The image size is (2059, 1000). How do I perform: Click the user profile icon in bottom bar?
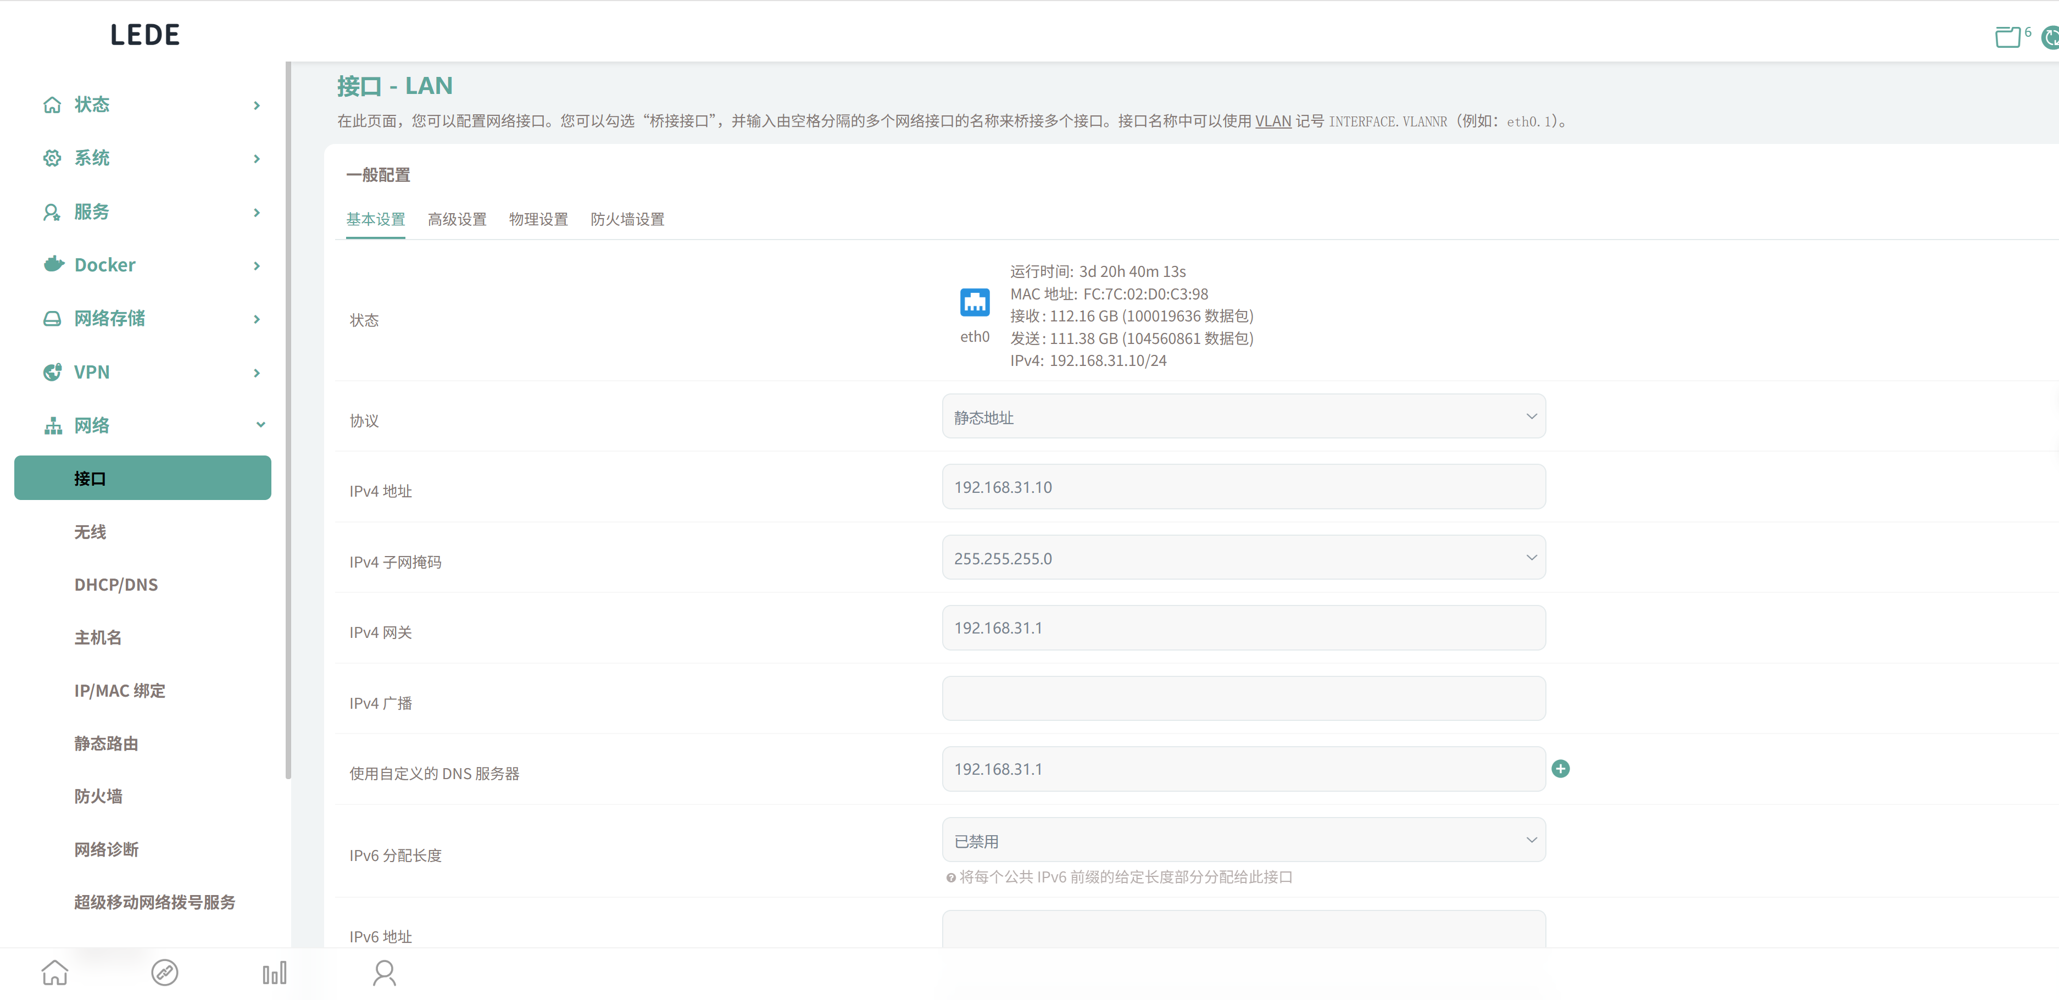(385, 973)
